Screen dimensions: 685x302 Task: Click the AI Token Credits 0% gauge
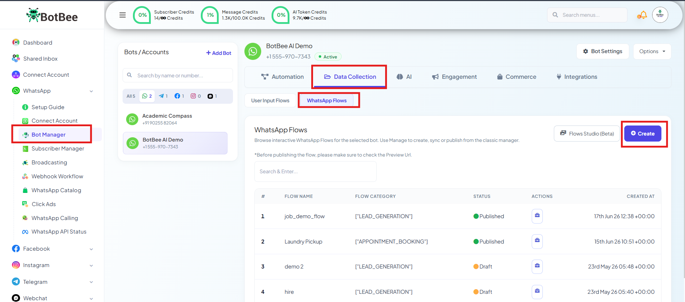click(x=281, y=15)
